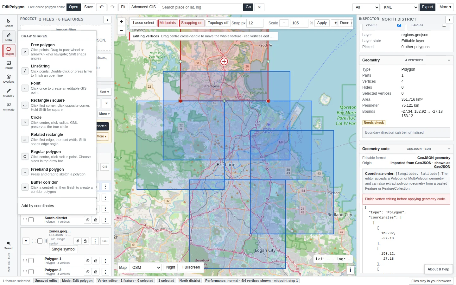Select Free polygon menu entry

(57, 51)
